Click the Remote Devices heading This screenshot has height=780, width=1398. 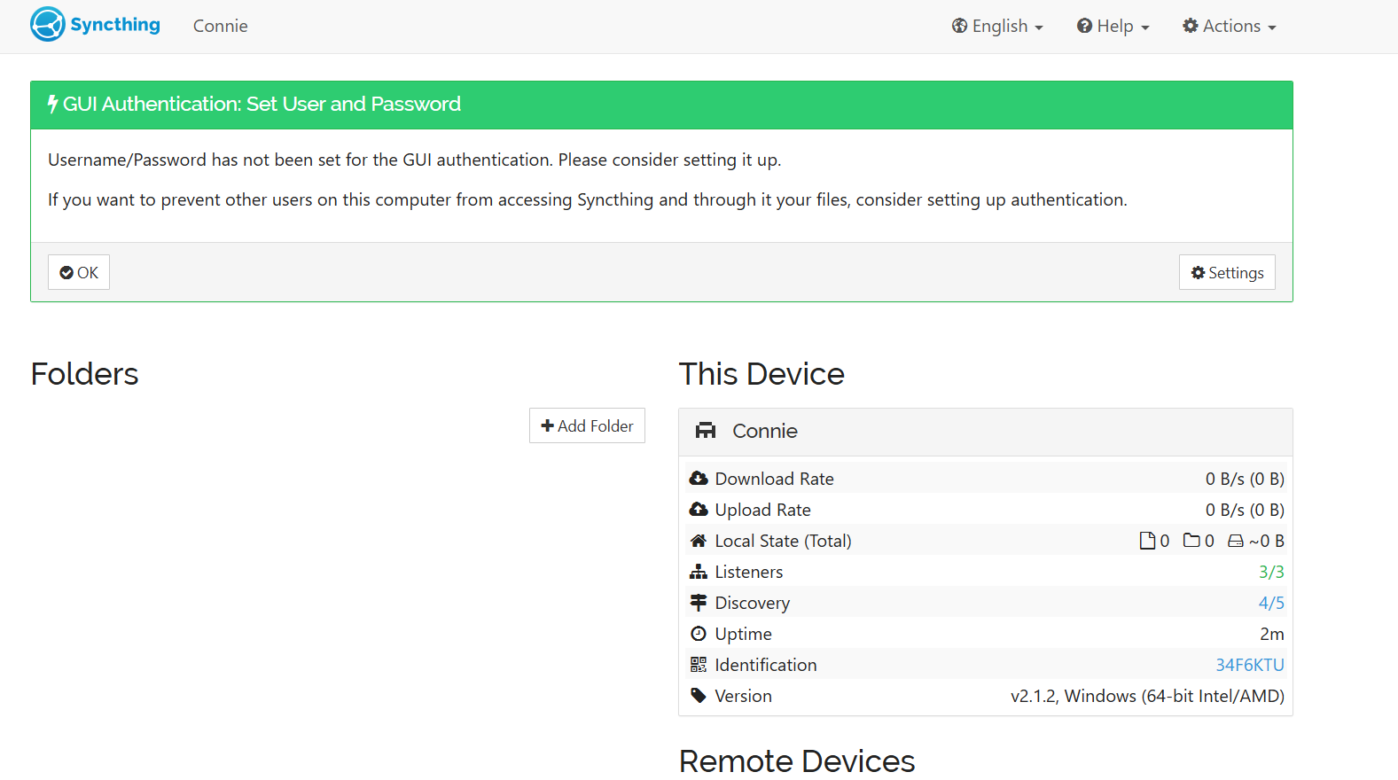click(797, 761)
